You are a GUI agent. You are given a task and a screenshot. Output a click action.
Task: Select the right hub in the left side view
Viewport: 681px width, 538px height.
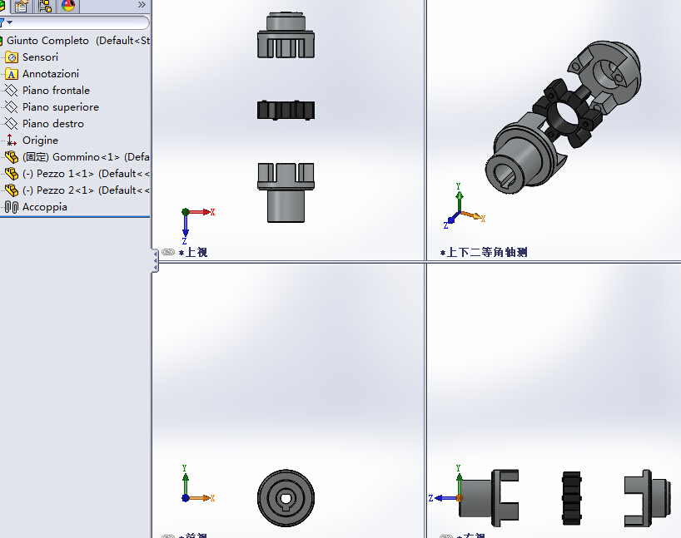click(647, 498)
